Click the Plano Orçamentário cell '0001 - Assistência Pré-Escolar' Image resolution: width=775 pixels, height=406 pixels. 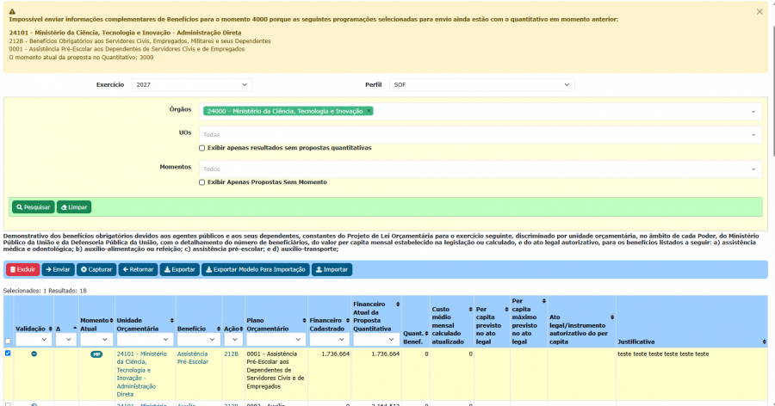click(x=276, y=370)
